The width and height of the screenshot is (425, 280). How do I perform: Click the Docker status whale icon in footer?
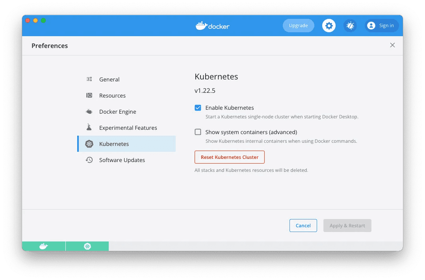click(x=44, y=246)
